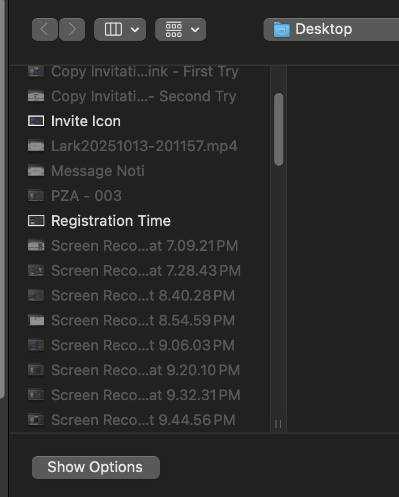Click the column resize handle
The image size is (399, 497).
click(278, 423)
